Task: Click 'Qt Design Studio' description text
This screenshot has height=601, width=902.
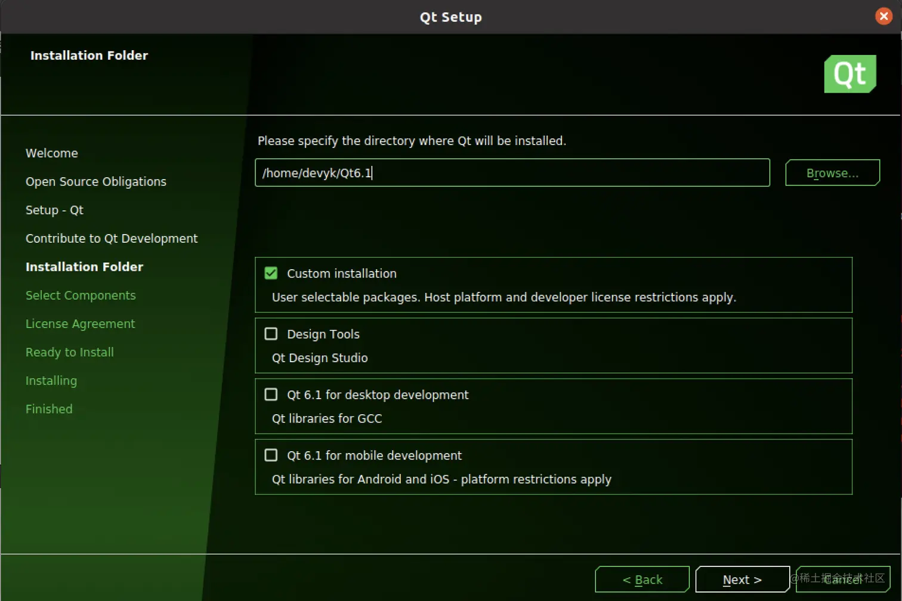Action: pyautogui.click(x=320, y=358)
